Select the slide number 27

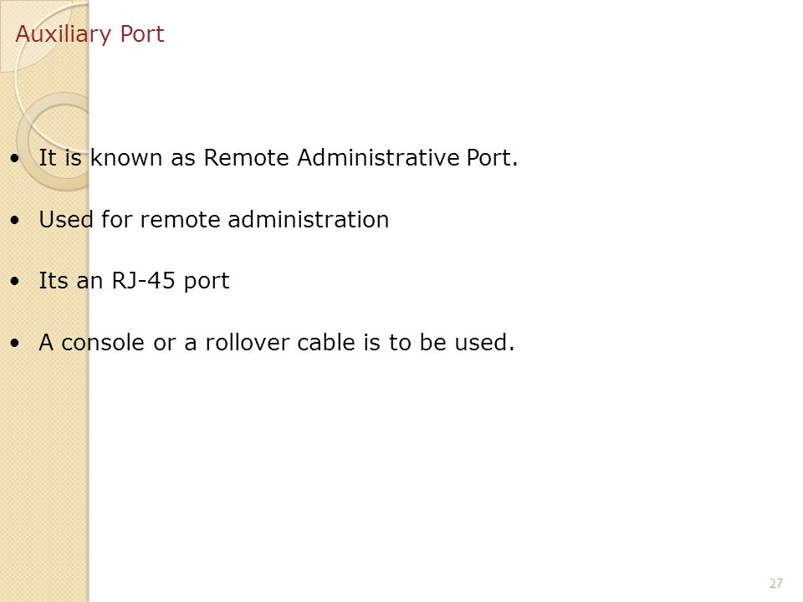[x=776, y=583]
